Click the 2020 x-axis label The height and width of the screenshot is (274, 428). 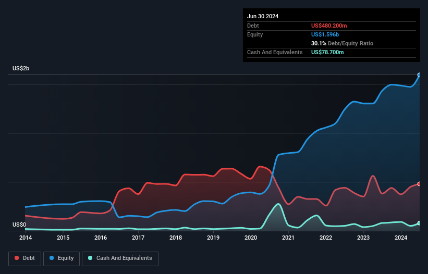[x=251, y=238]
